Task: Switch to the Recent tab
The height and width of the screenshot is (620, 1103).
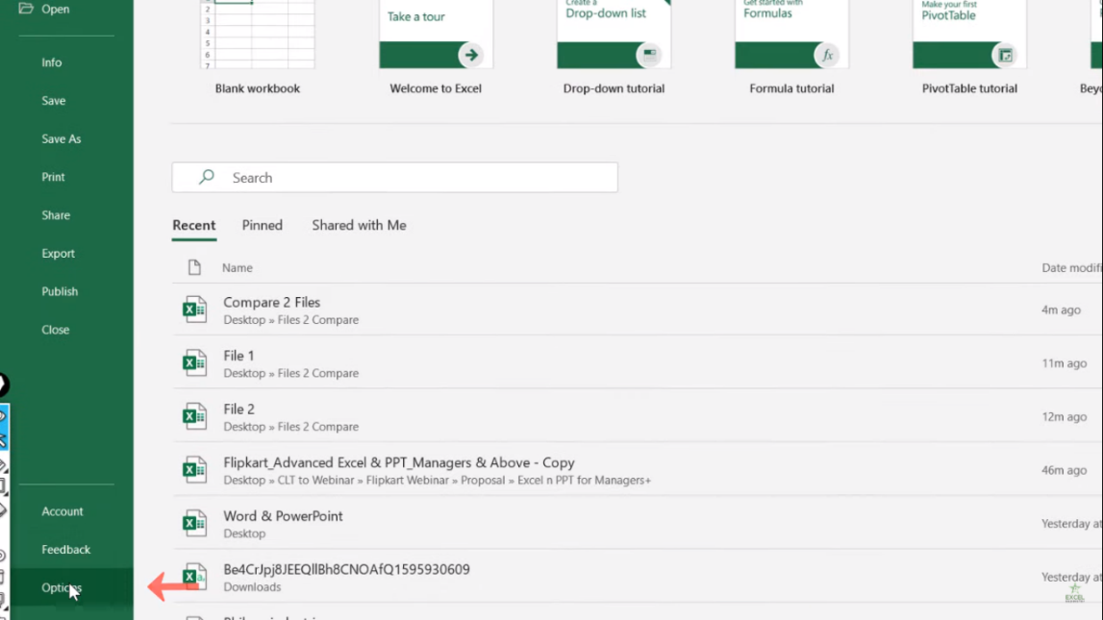Action: 194,226
